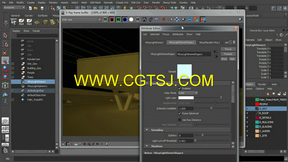The image size is (288, 162).
Task: Click RenderCam camera icon in outliner
Action: pyautogui.click(x=23, y=59)
